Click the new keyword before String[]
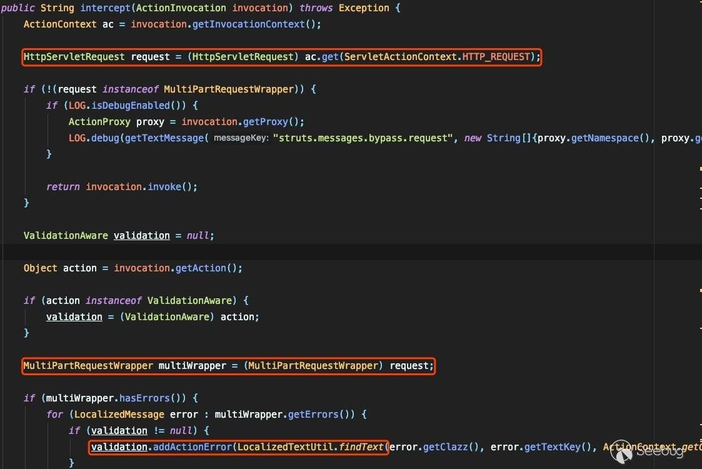 coord(473,138)
